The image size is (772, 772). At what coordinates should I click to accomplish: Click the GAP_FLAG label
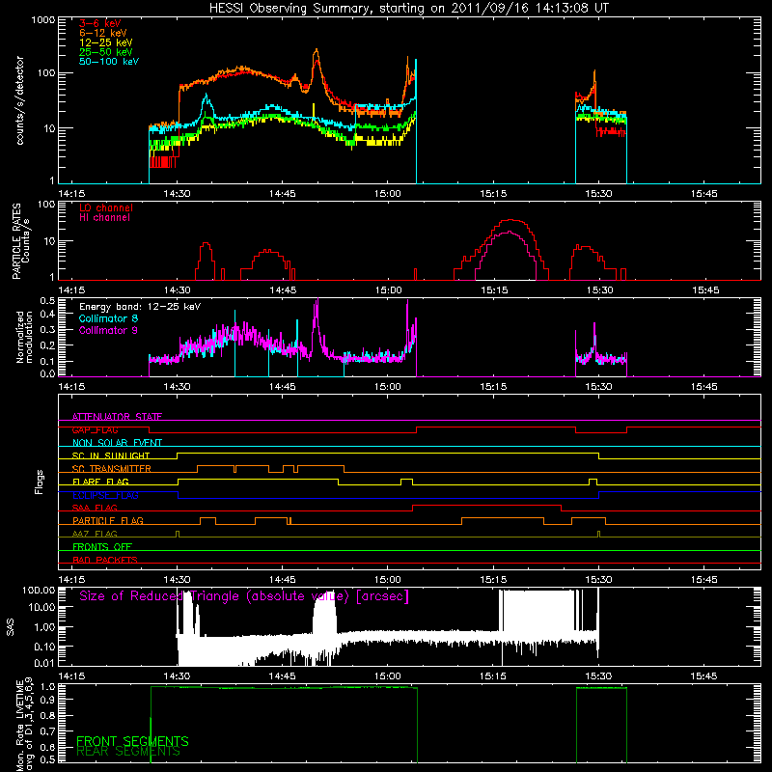pyautogui.click(x=95, y=429)
